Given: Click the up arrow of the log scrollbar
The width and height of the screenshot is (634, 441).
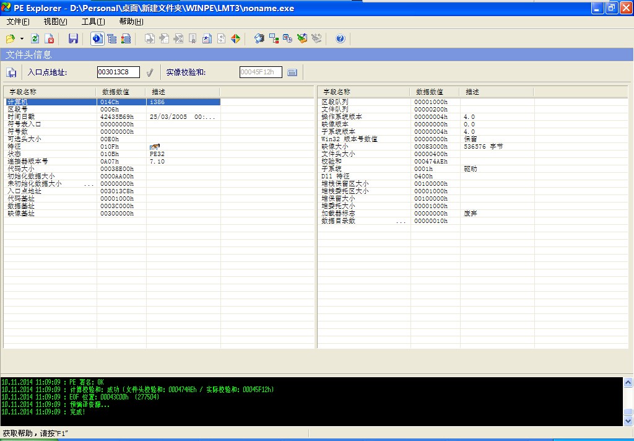Looking at the screenshot, I should (628, 382).
